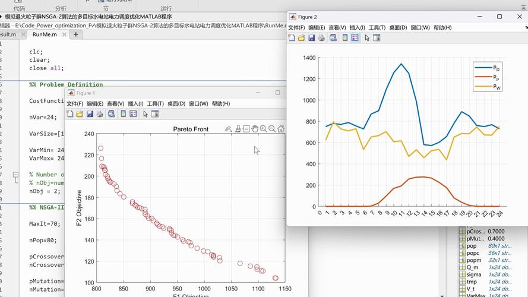This screenshot has width=528, height=297.
Task: Click Link Plot icon in Figure 1 toolbar
Action: click(111, 114)
